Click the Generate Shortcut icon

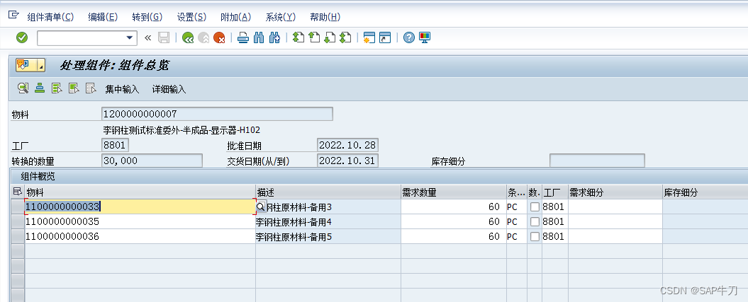(385, 37)
